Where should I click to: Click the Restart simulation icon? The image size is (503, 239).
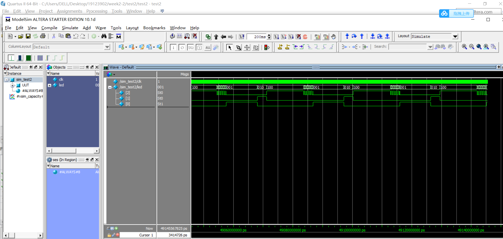tap(242, 37)
